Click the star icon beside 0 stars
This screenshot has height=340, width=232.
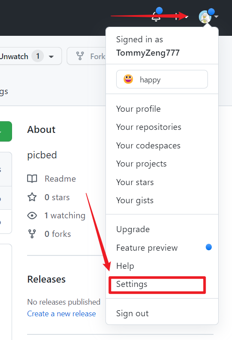[32, 197]
